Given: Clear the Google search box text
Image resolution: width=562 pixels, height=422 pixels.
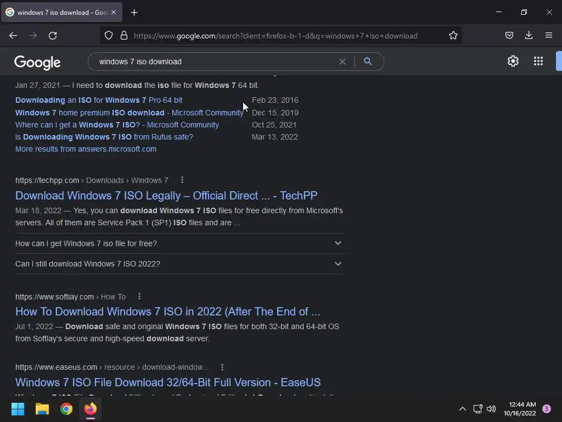Looking at the screenshot, I should [342, 62].
